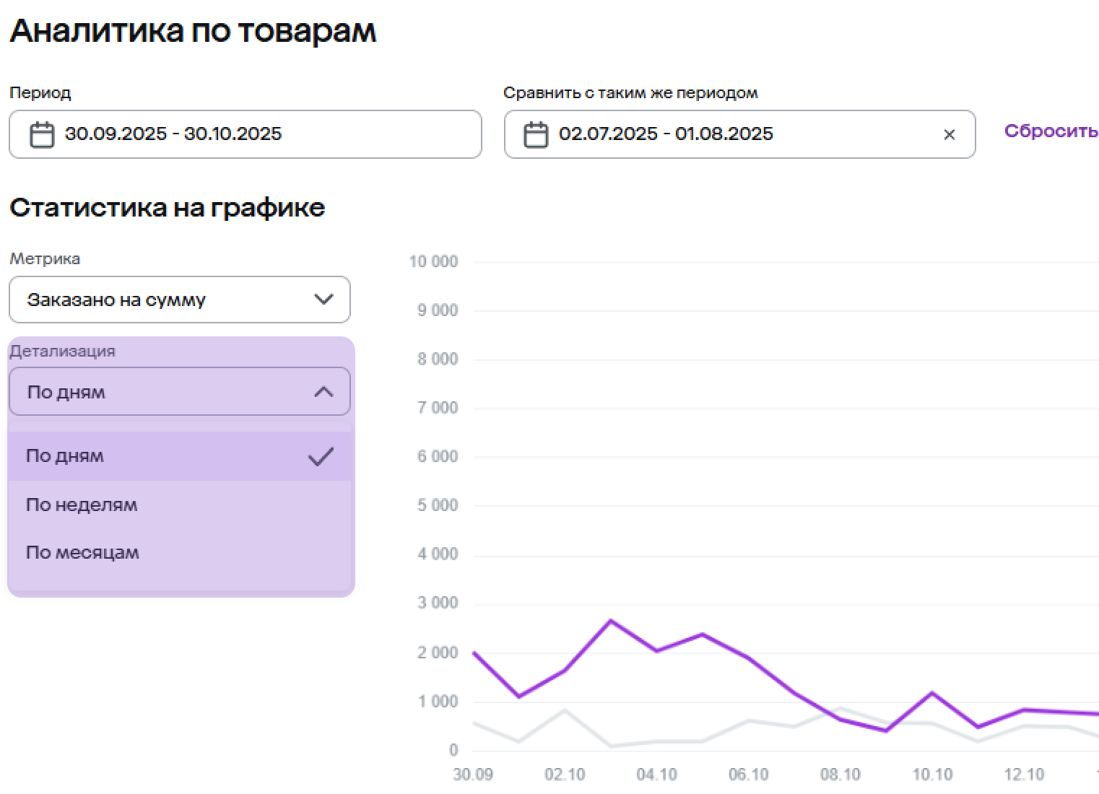
Task: Click the checkmark icon next to По дням
Action: click(x=321, y=456)
